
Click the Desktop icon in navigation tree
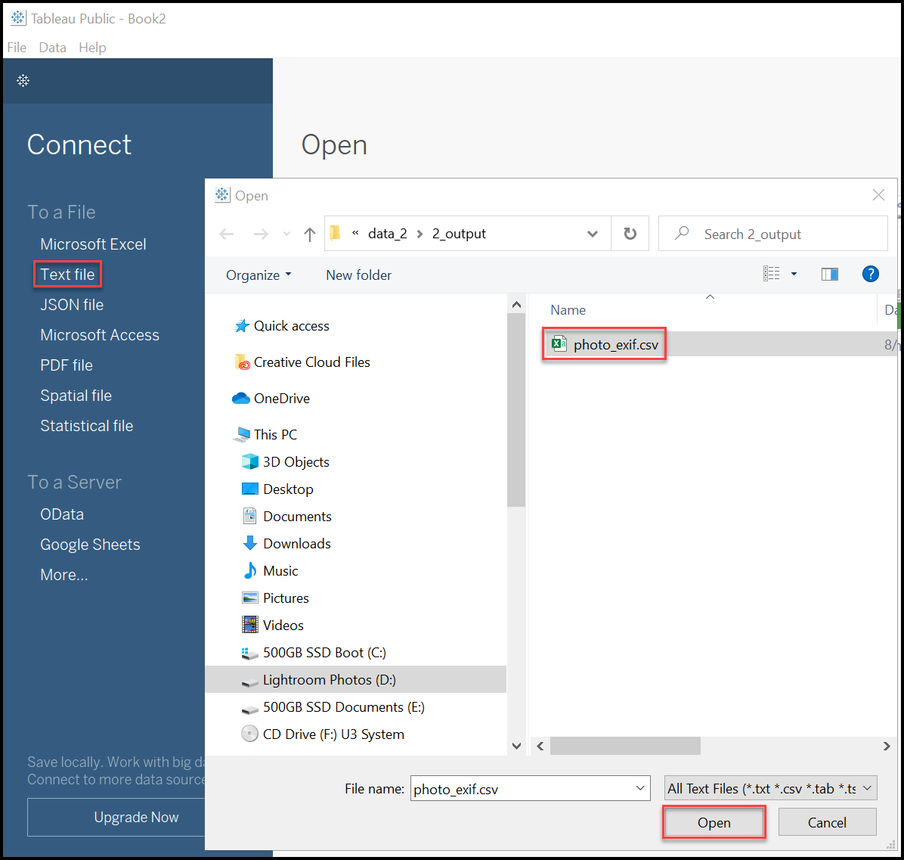point(249,489)
